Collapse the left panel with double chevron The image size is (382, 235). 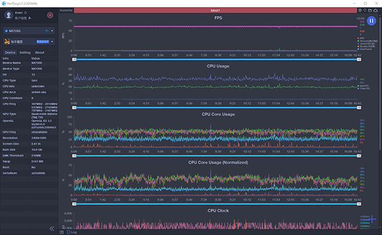click(52, 229)
